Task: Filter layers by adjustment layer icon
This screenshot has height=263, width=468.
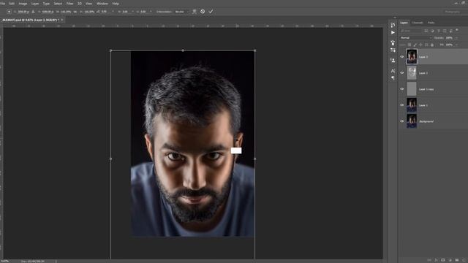Action: [432, 31]
